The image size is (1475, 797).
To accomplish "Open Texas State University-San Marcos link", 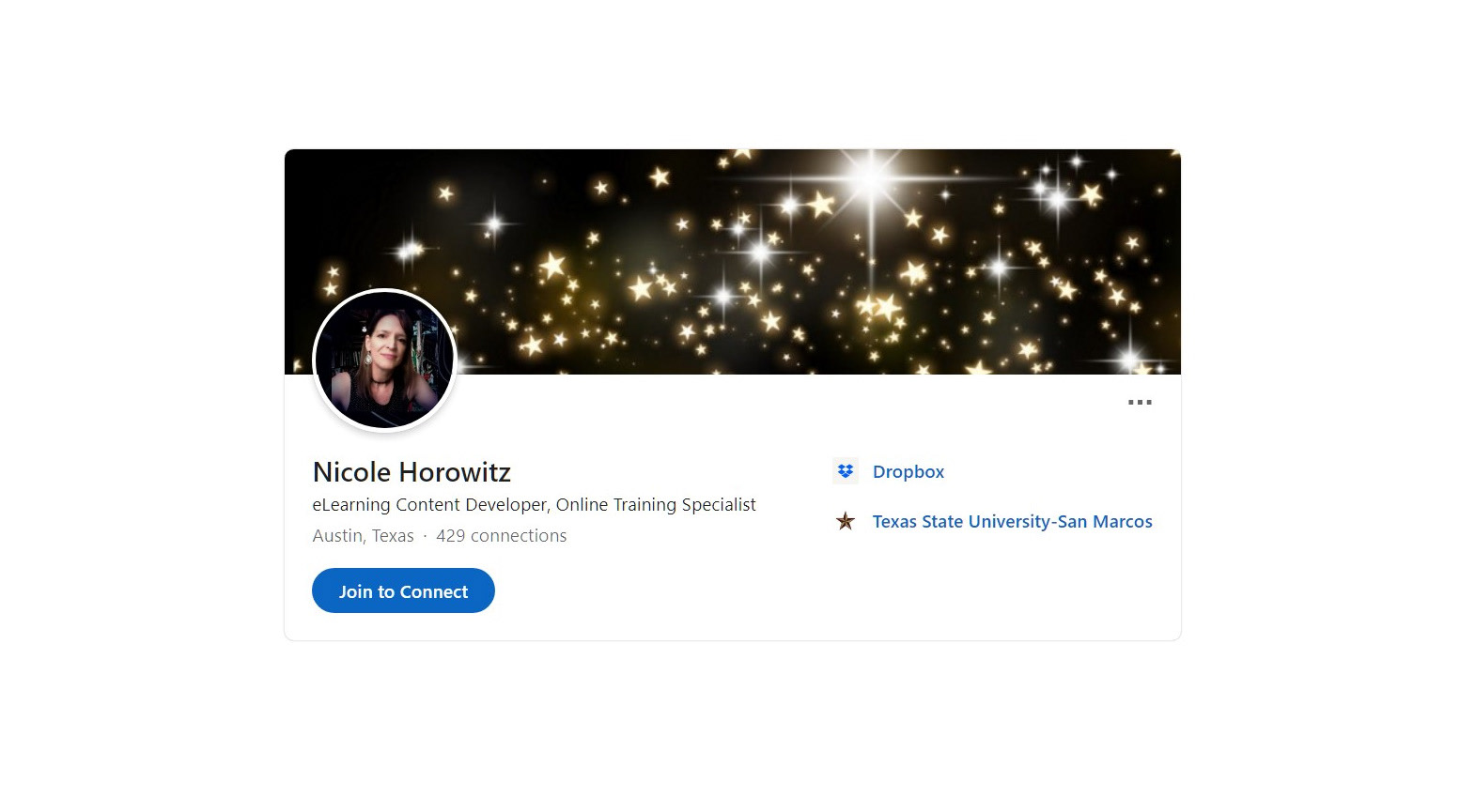I will point(1012,522).
